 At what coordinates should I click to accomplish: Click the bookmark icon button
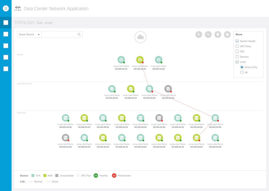pos(218,34)
